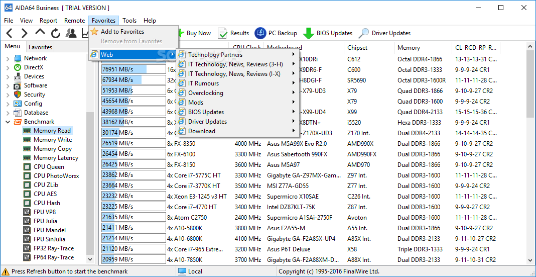Select the Database tree icon
The width and height of the screenshot is (536, 277).
pos(18,113)
